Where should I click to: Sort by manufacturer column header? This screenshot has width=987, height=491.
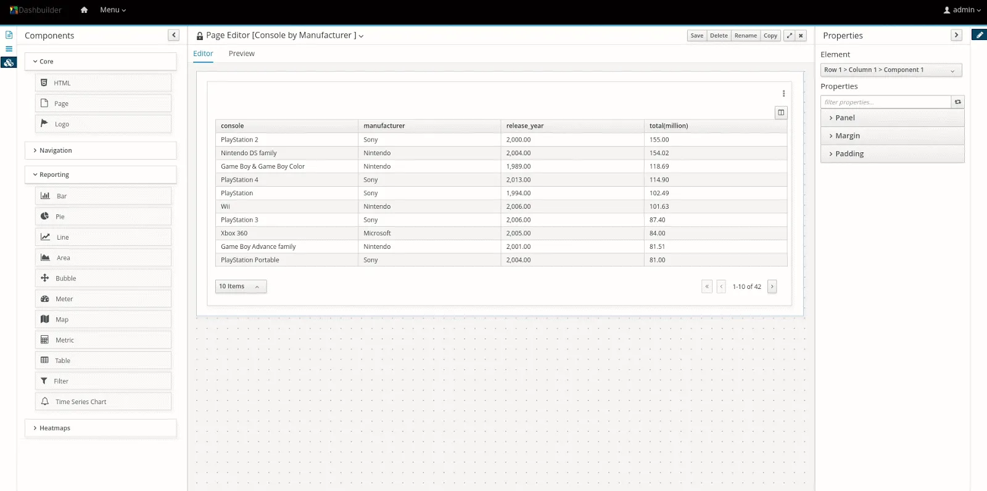tap(429, 126)
